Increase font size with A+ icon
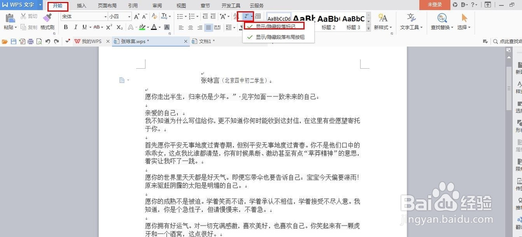 (137, 16)
